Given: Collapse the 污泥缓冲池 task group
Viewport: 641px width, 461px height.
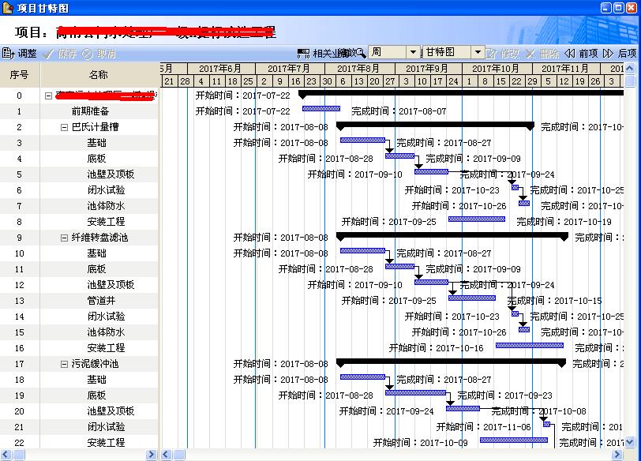Looking at the screenshot, I should (x=65, y=364).
